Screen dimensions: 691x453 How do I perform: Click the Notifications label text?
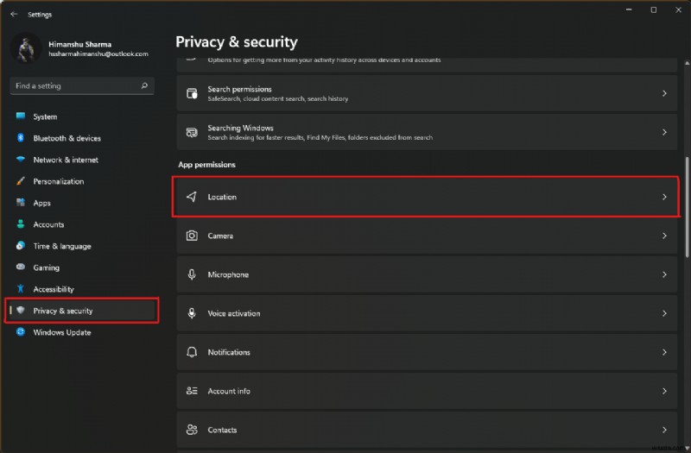[229, 352]
